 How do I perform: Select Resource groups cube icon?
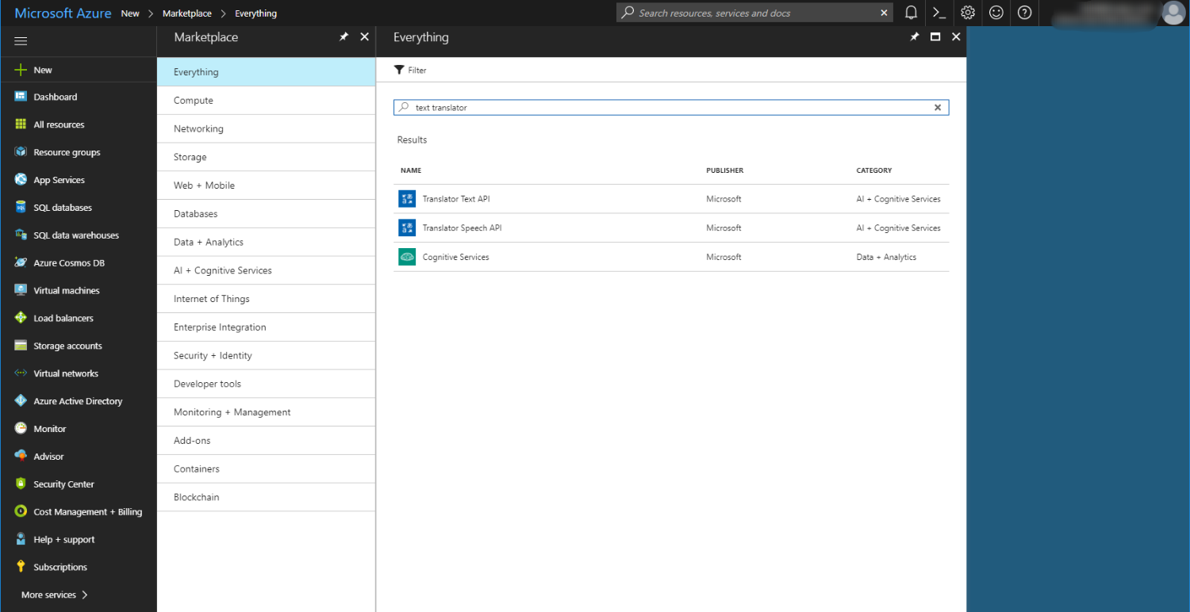(21, 152)
